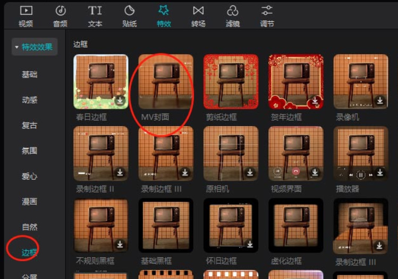
Task: Select the 氛围 effects category
Action: [29, 151]
